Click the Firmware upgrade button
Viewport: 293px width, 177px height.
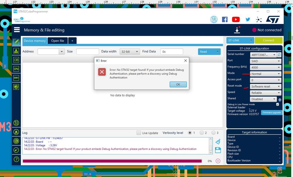pos(272,113)
